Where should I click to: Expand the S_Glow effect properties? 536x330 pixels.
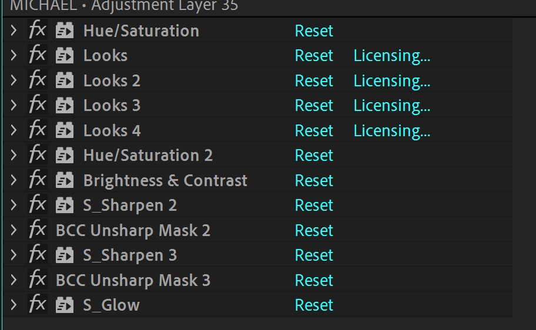[14, 305]
